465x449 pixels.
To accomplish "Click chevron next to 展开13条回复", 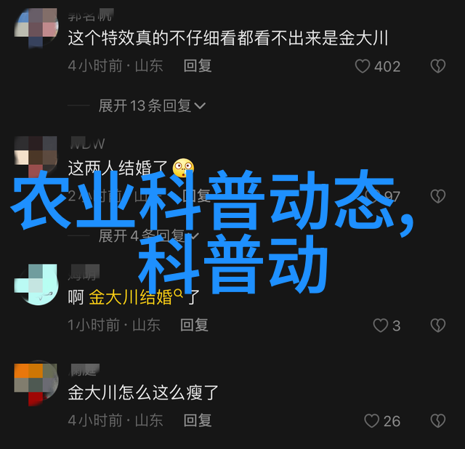I will pyautogui.click(x=200, y=106).
